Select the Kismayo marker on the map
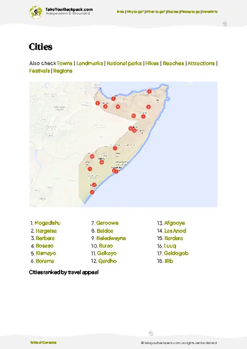Viewport: 247px width, 349px height. (92, 192)
